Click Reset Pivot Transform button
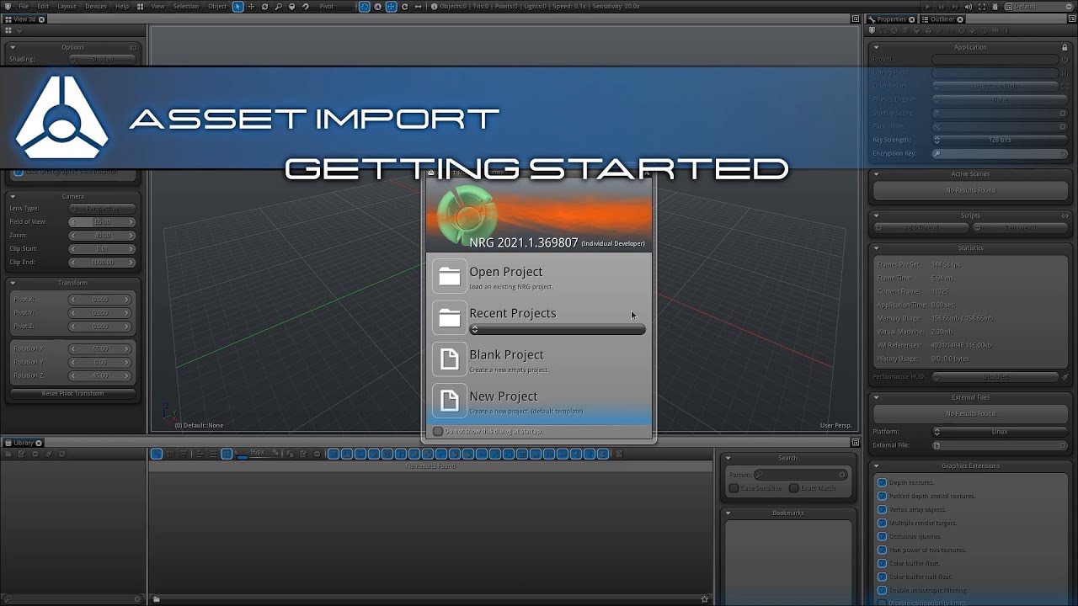 [72, 394]
